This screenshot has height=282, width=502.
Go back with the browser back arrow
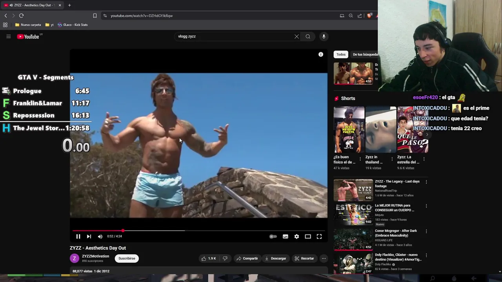coord(5,16)
